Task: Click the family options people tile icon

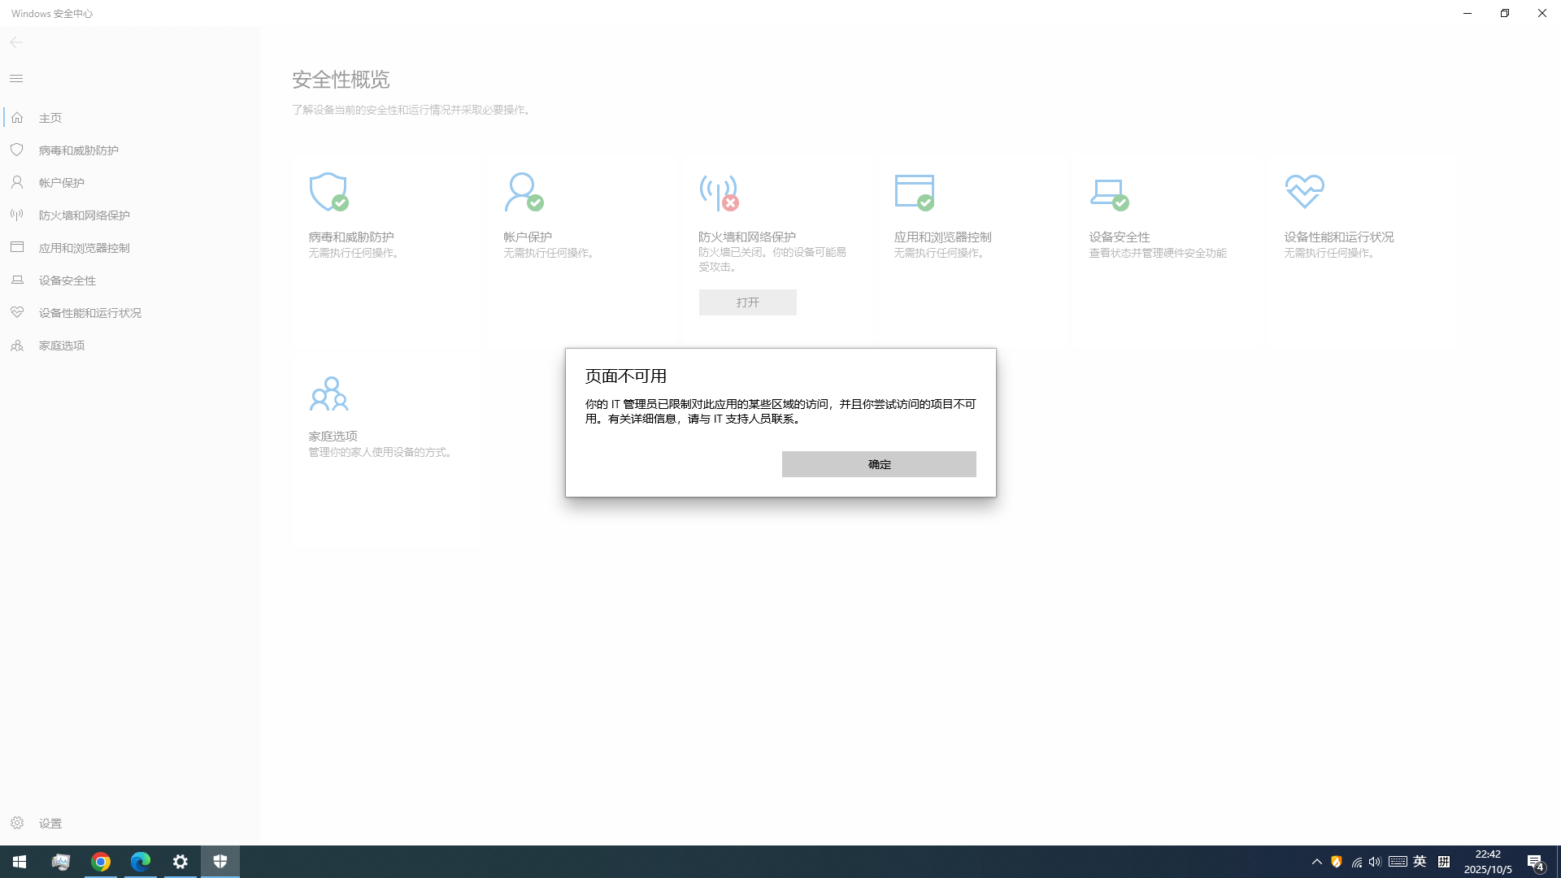Action: [328, 393]
